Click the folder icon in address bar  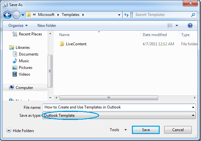pyautogui.click(x=28, y=15)
